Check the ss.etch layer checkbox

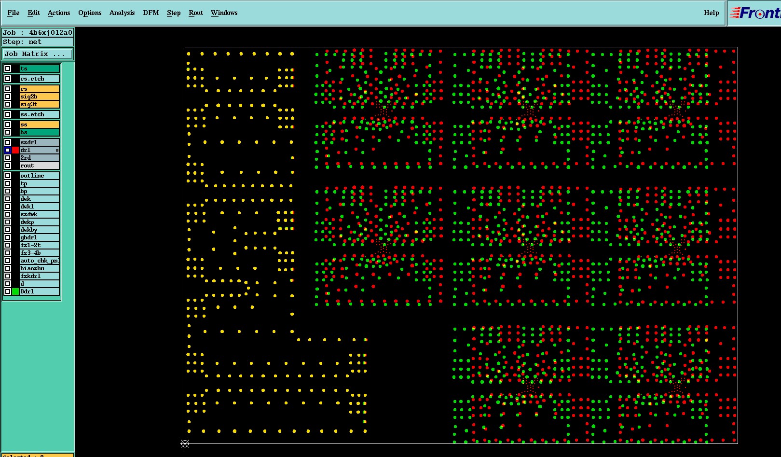point(8,114)
